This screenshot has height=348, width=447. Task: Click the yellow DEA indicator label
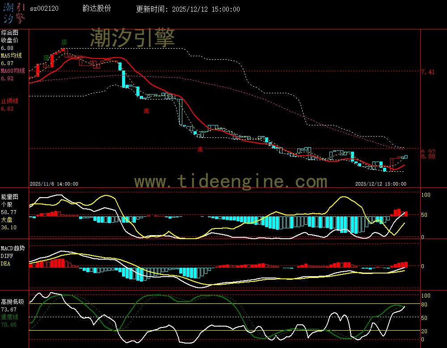[5, 264]
